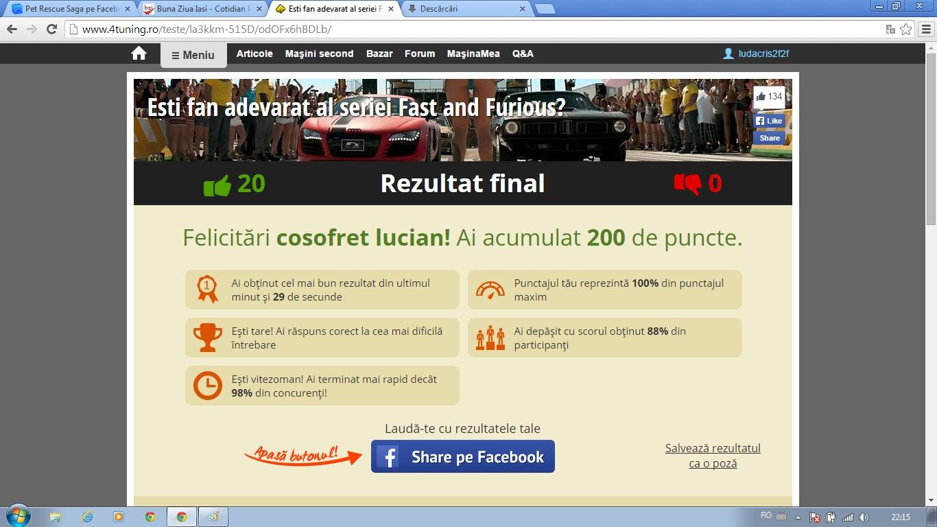Click the small Share button on banner
Image resolution: width=937 pixels, height=527 pixels.
coord(769,138)
